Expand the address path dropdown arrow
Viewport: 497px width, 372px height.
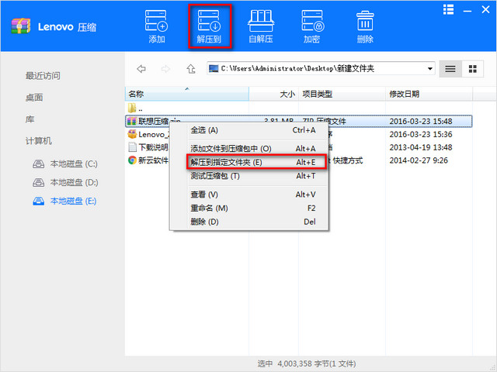tap(429, 69)
